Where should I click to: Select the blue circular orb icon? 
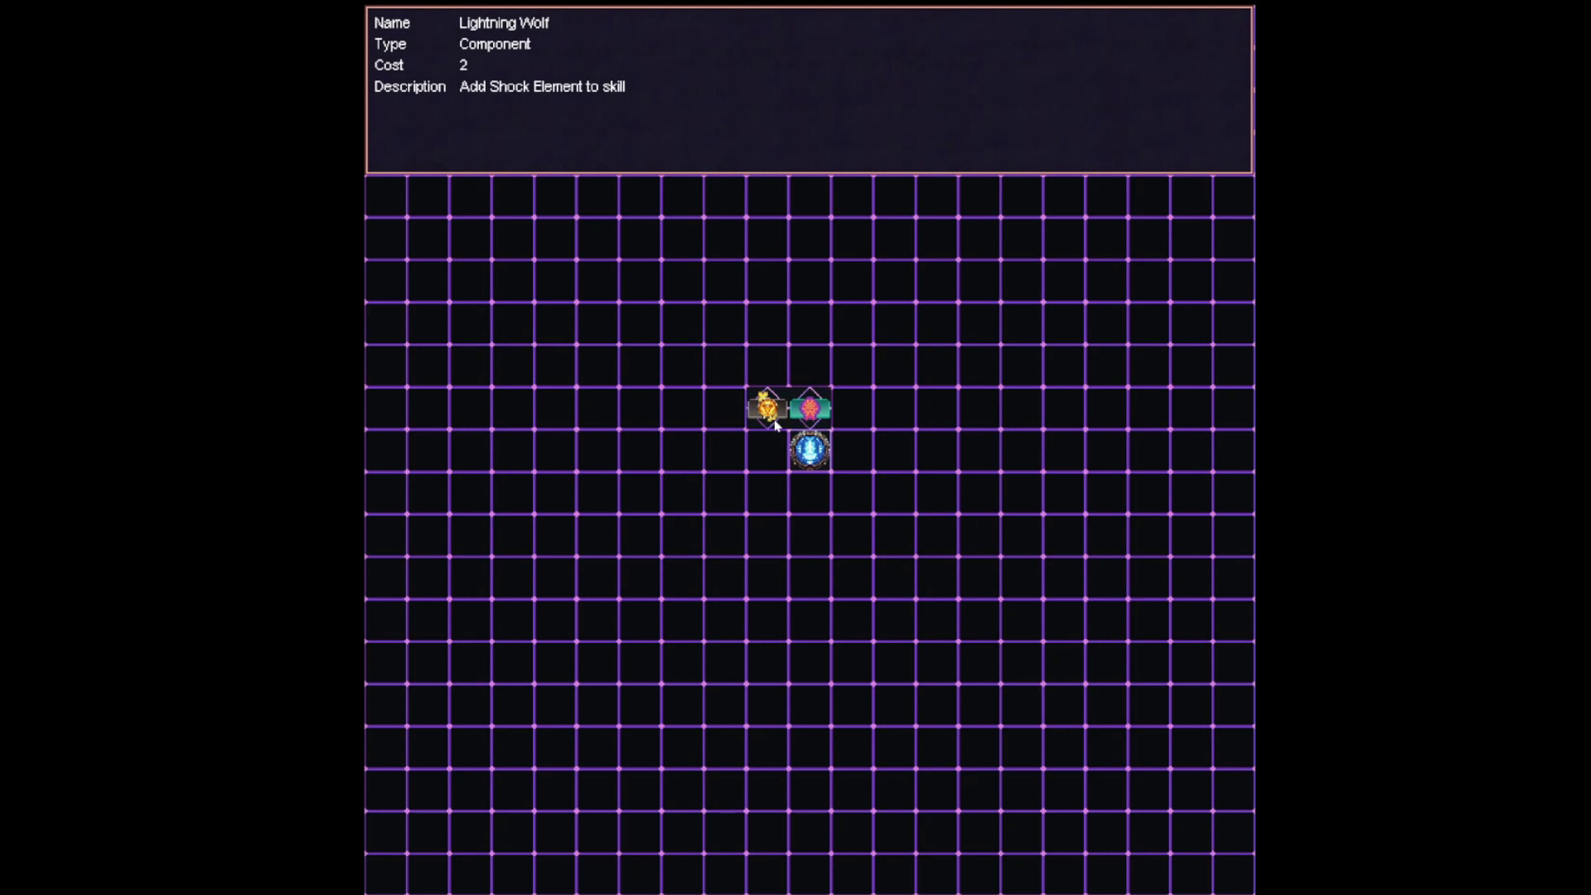coord(810,450)
